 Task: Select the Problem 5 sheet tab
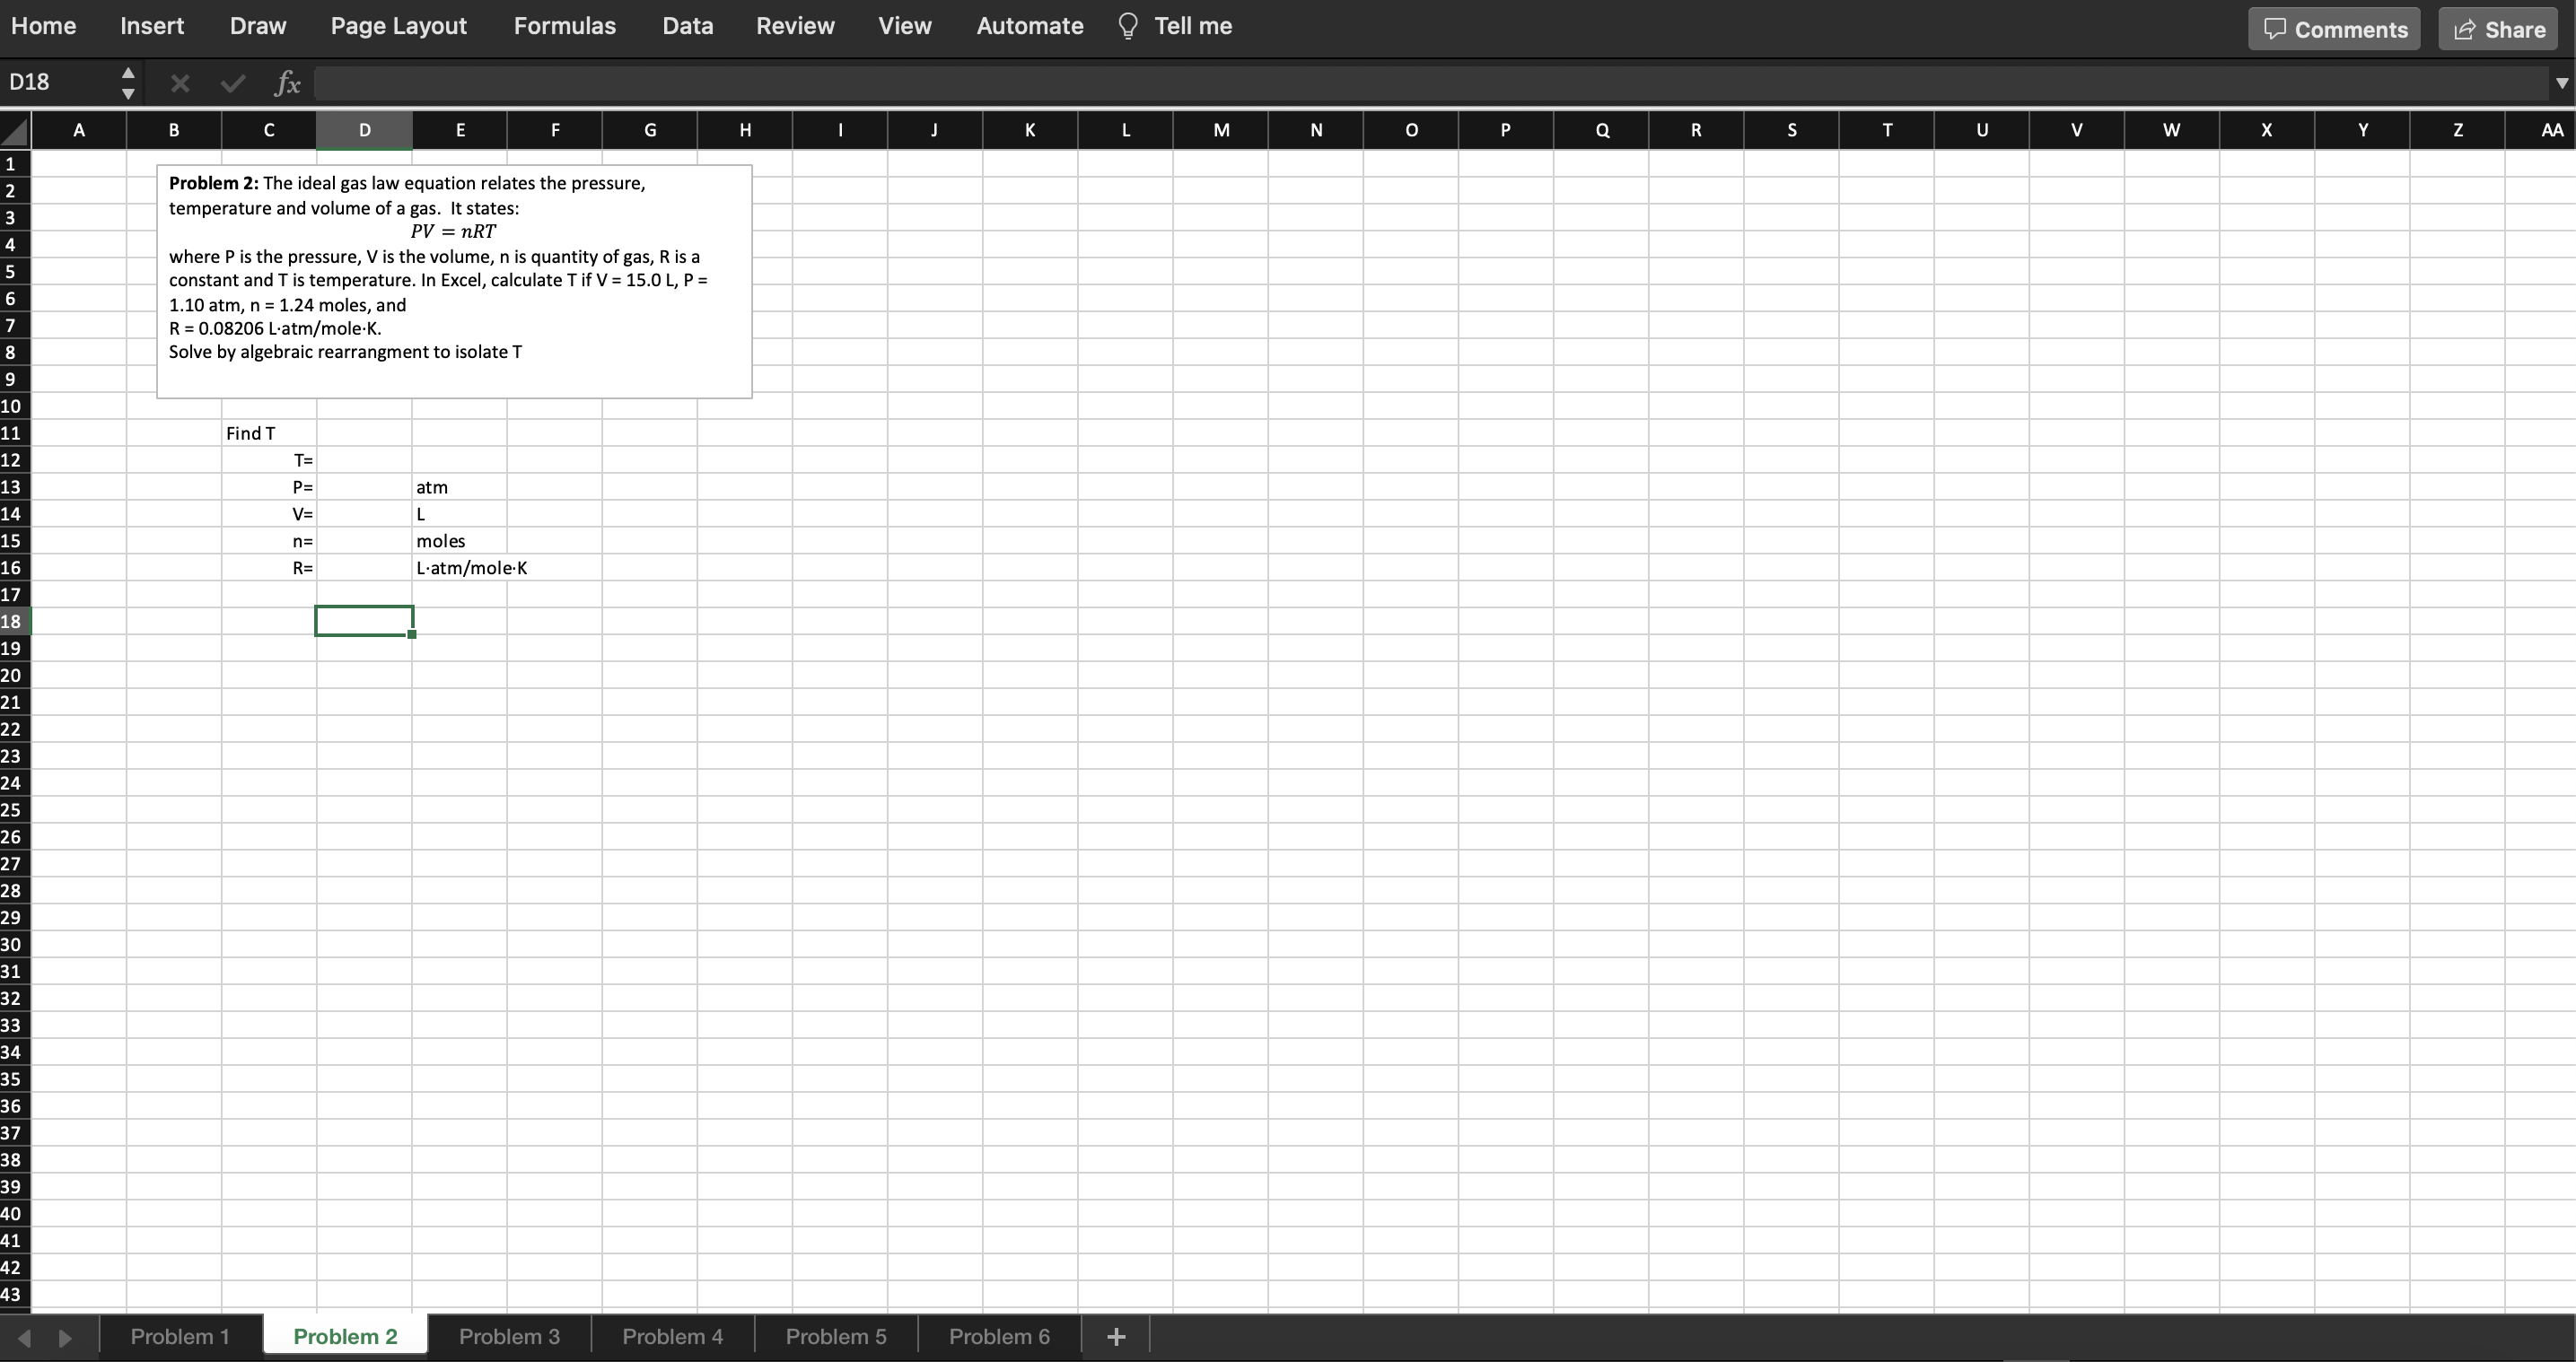pos(836,1336)
